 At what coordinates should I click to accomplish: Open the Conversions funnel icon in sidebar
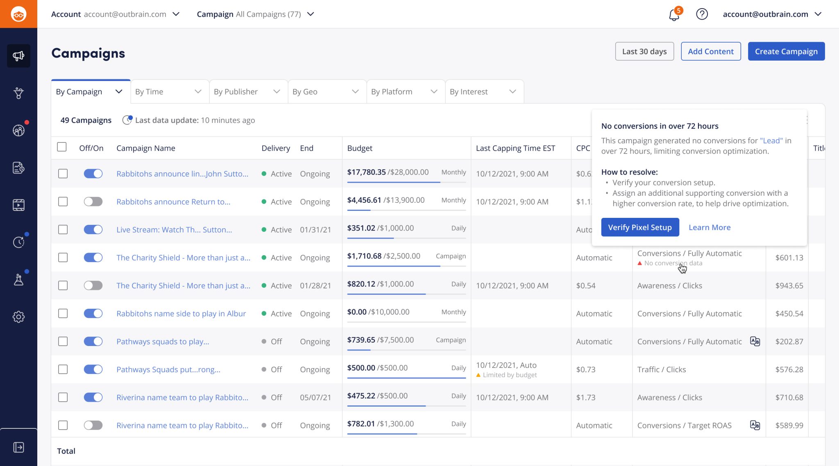18,93
